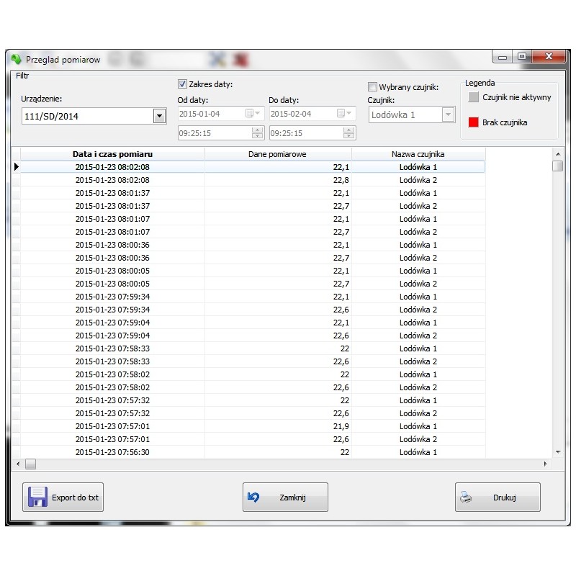This screenshot has height=576, width=576.
Task: Open the Od daty date picker 2015-01-04
Action: click(x=221, y=113)
